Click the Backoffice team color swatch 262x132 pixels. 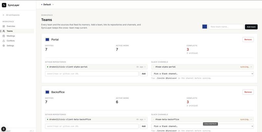coord(47,92)
